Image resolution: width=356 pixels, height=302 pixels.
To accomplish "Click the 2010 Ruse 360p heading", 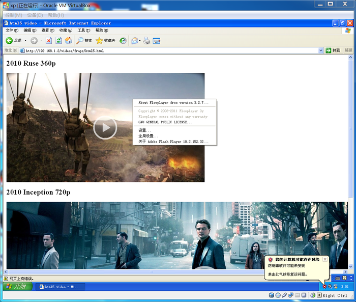I will tap(31, 64).
